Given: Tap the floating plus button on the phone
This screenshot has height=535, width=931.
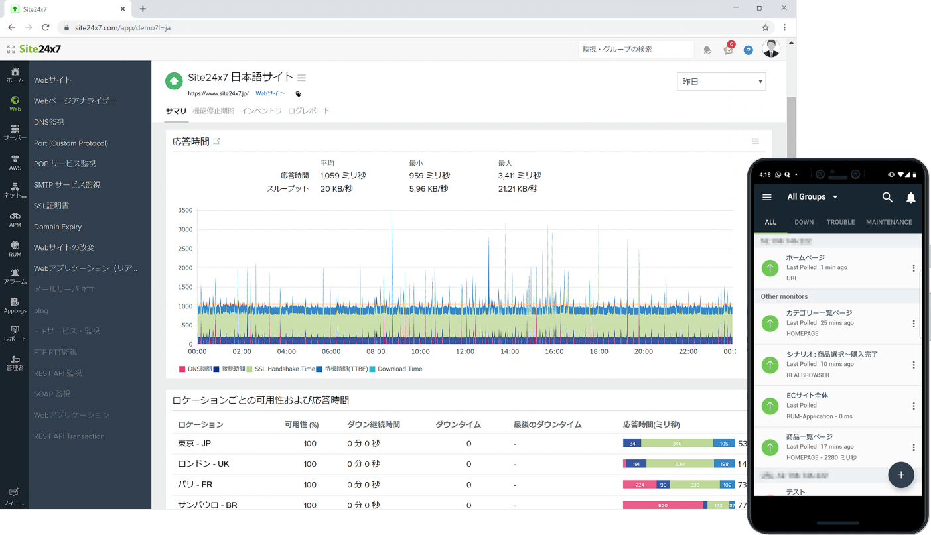Looking at the screenshot, I should 901,475.
